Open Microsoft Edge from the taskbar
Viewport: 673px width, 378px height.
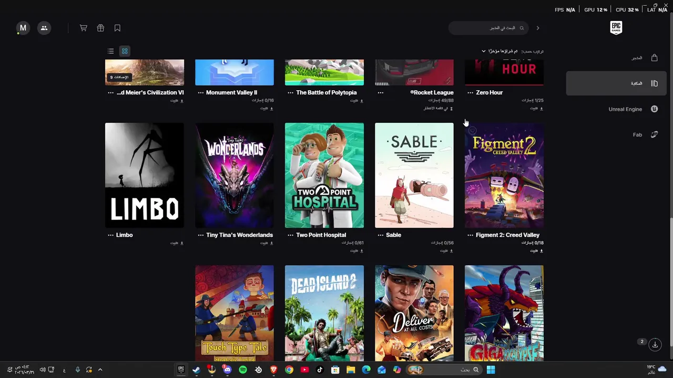366,370
